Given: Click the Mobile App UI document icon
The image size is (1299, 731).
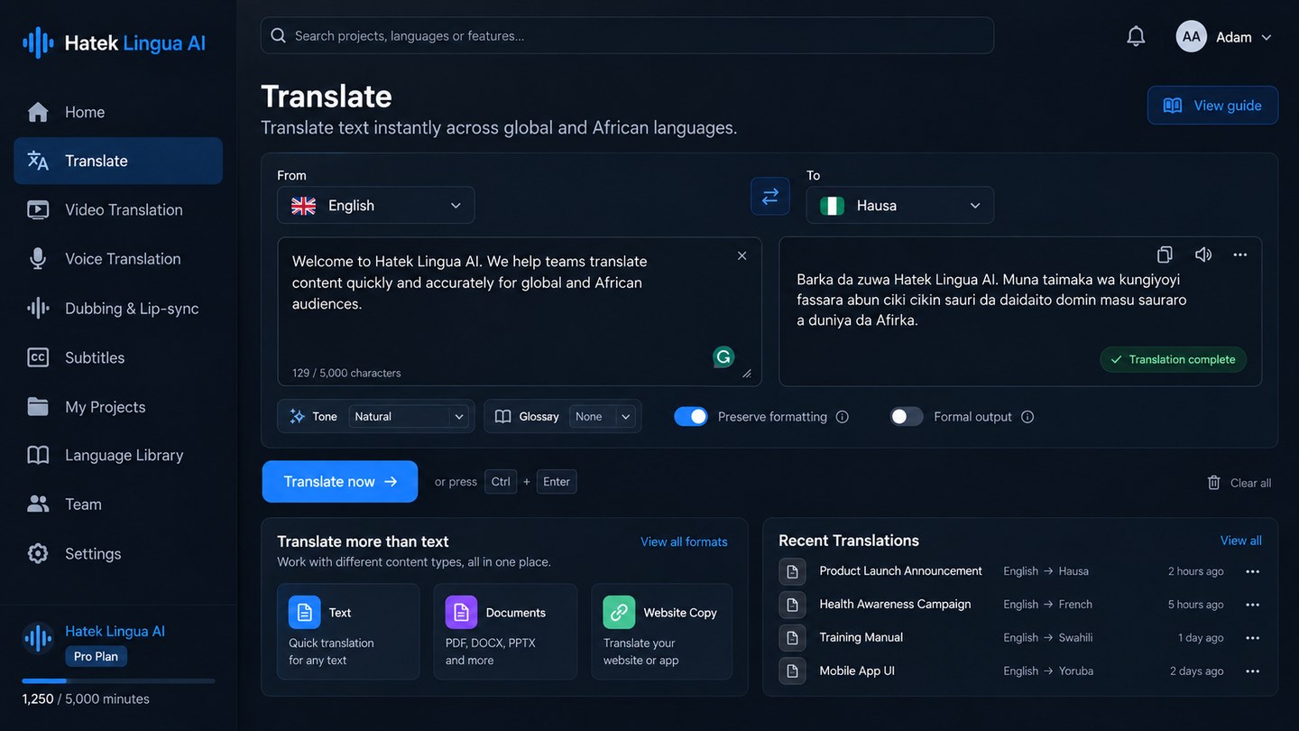Looking at the screenshot, I should tap(792, 671).
